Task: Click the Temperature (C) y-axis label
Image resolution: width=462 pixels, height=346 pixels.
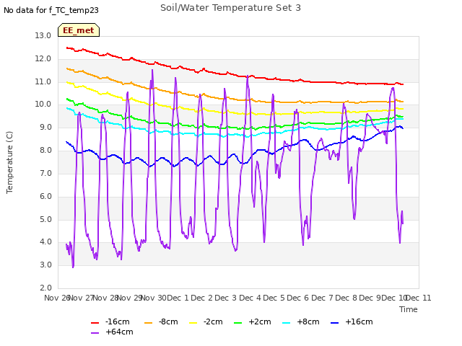Action: (x=9, y=162)
